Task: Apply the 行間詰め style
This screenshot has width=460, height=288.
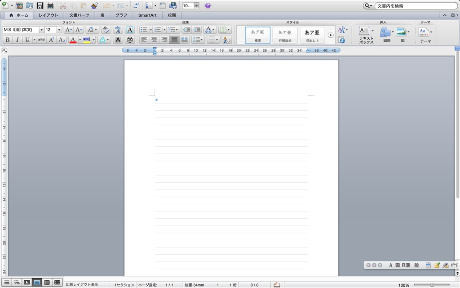Action: point(285,35)
